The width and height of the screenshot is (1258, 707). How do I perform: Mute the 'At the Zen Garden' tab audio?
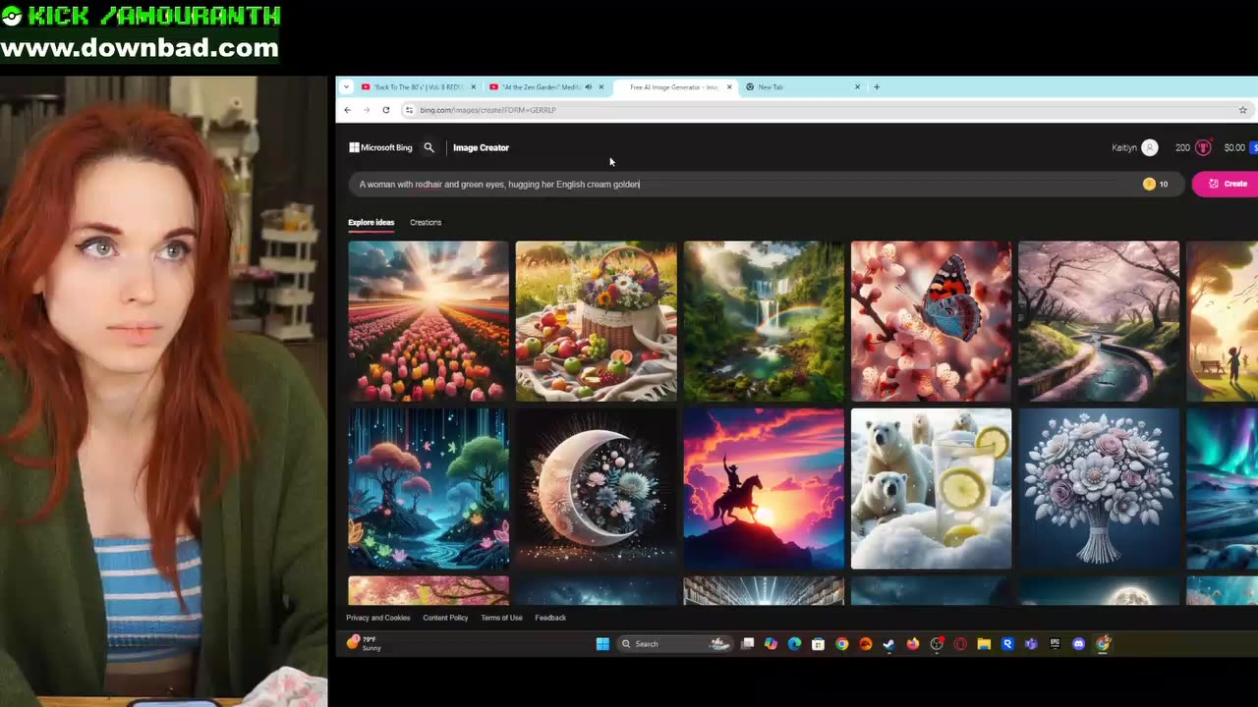pyautogui.click(x=589, y=87)
